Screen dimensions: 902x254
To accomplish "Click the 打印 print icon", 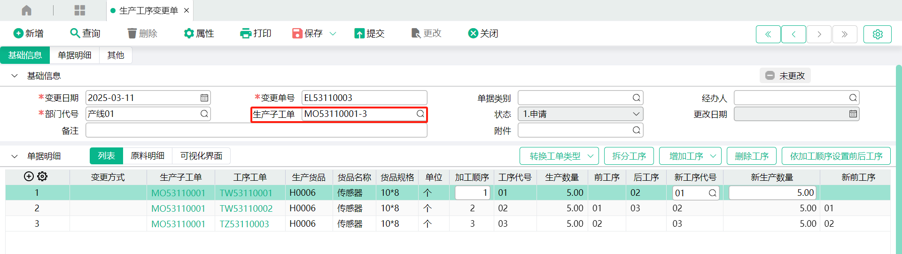I will click(x=246, y=33).
